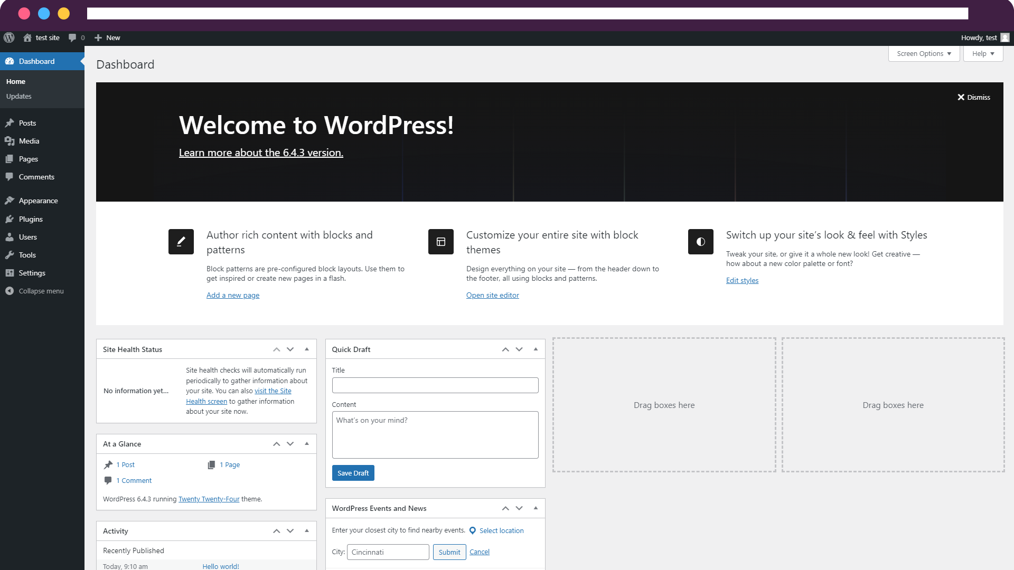The height and width of the screenshot is (570, 1014).
Task: Select Home under Dashboard menu
Action: [x=15, y=81]
